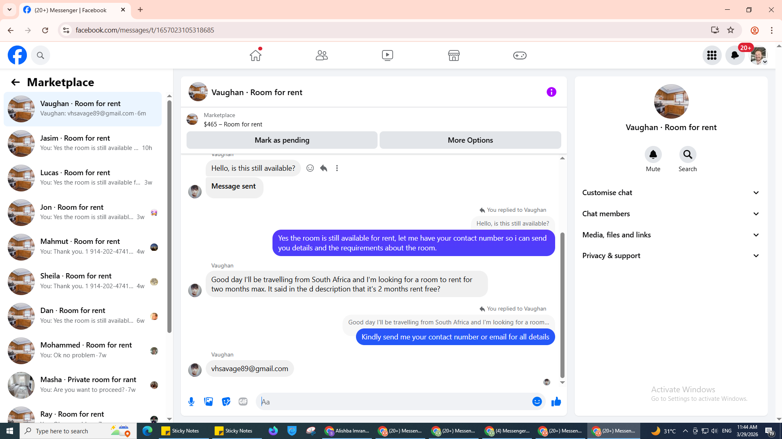Open the emoji picker in message box
Screen dimensions: 782x439
[537, 402]
